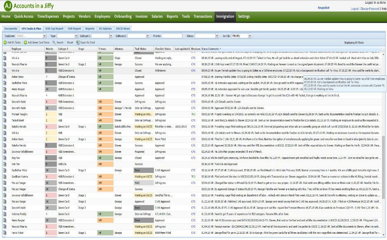Screen dimensions: 387x240
Task: Open the Subtype-2 filter dropdown
Action: pos(147,36)
